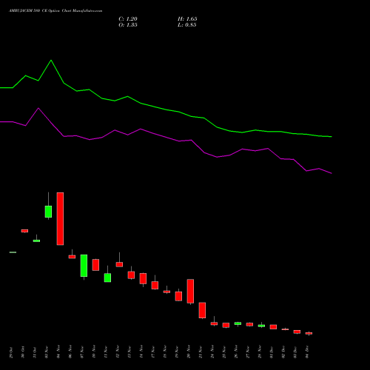370x370 pixels.
Task: Click the close value C: 1.20
Action: (x=128, y=19)
